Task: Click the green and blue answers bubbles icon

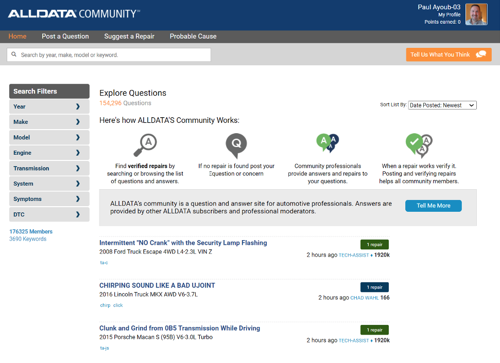Action: coord(328,143)
